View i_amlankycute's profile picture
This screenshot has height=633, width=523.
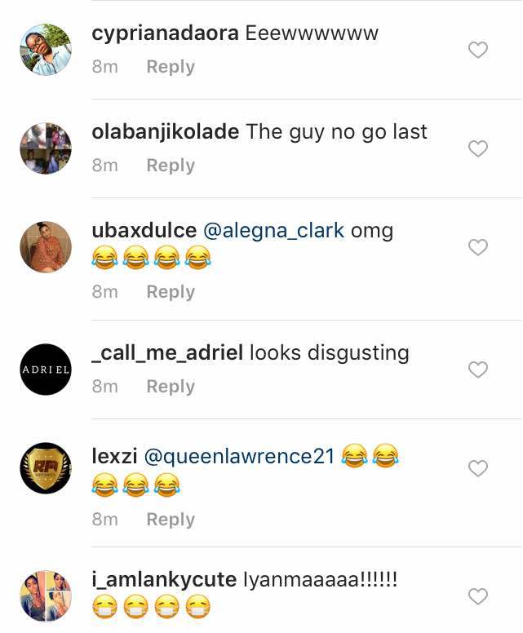coord(46,595)
